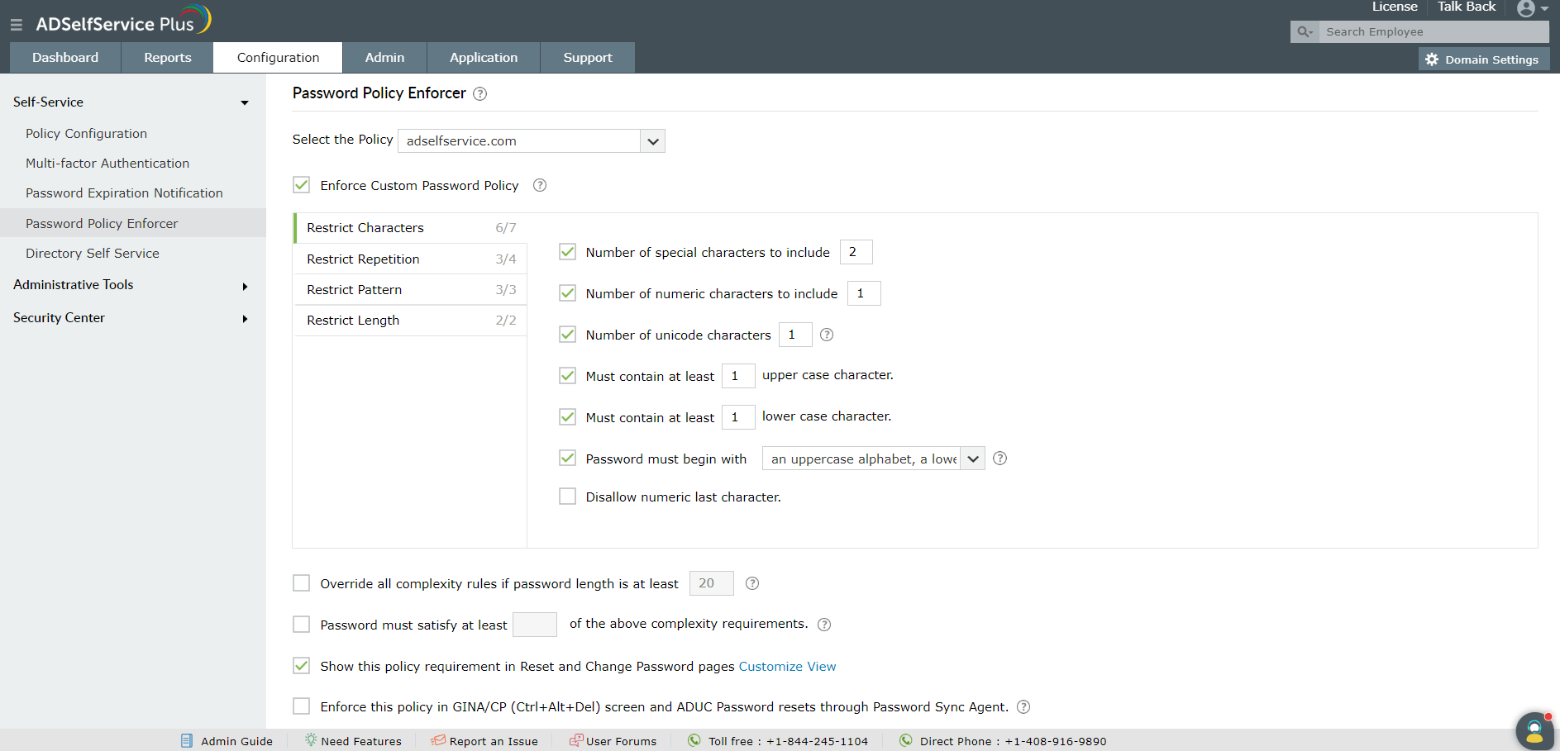Click help icon next to unicode characters
This screenshot has height=751, width=1560.
point(827,335)
